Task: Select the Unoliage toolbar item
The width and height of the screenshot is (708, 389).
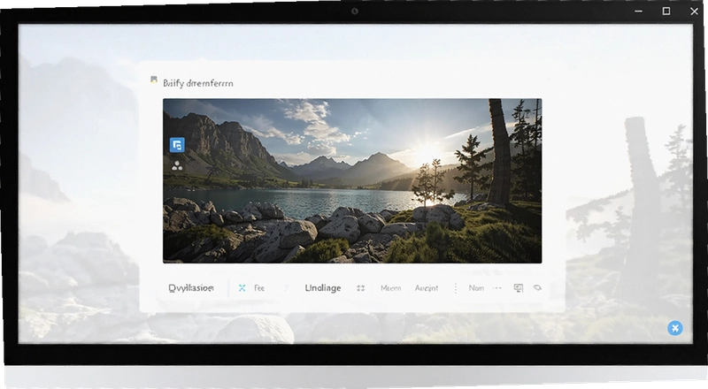Action: (323, 288)
